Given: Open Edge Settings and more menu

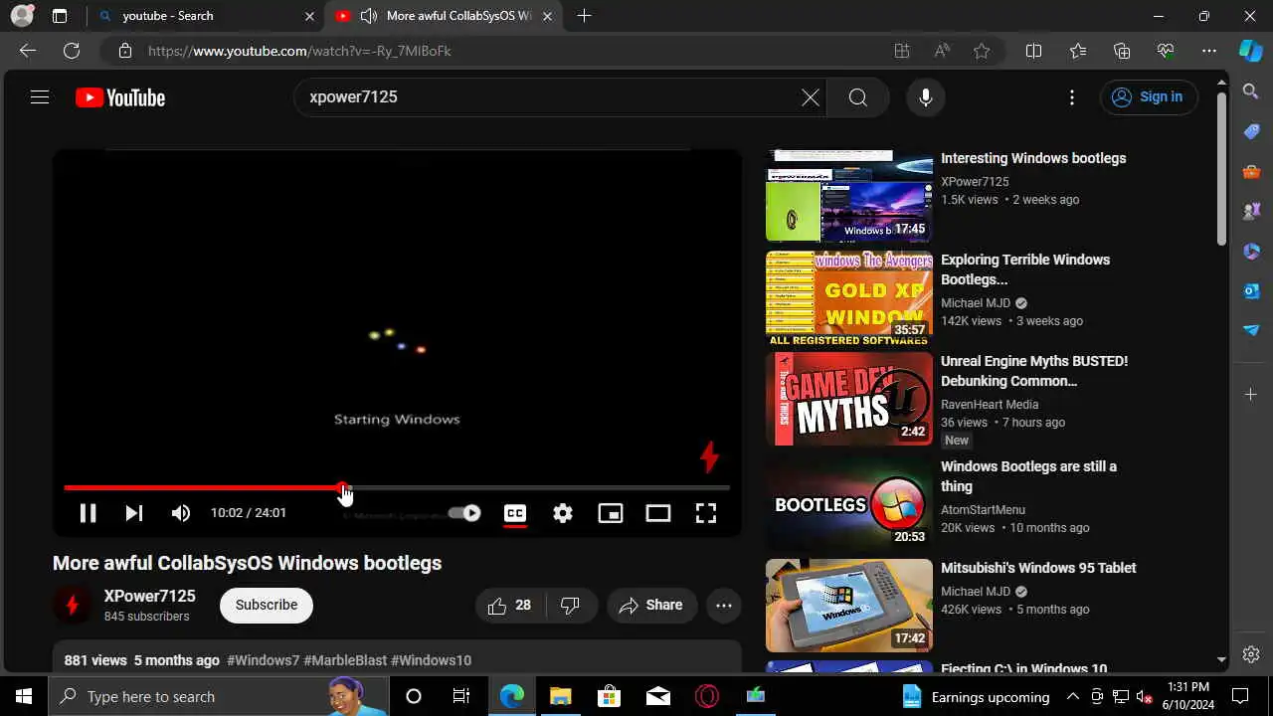Looking at the screenshot, I should [x=1209, y=51].
